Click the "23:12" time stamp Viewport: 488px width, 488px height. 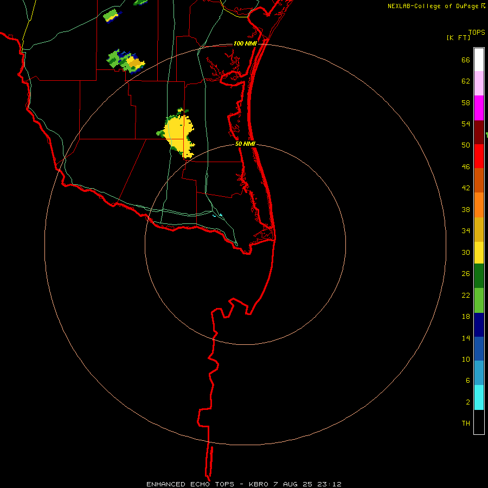(x=330, y=484)
